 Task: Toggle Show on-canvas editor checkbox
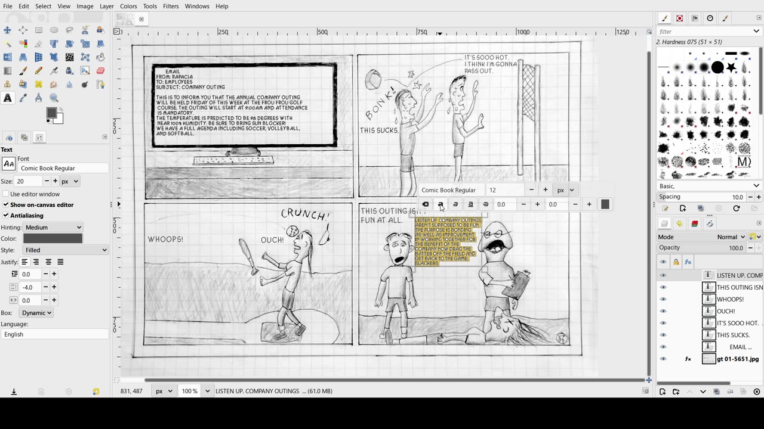[6, 204]
